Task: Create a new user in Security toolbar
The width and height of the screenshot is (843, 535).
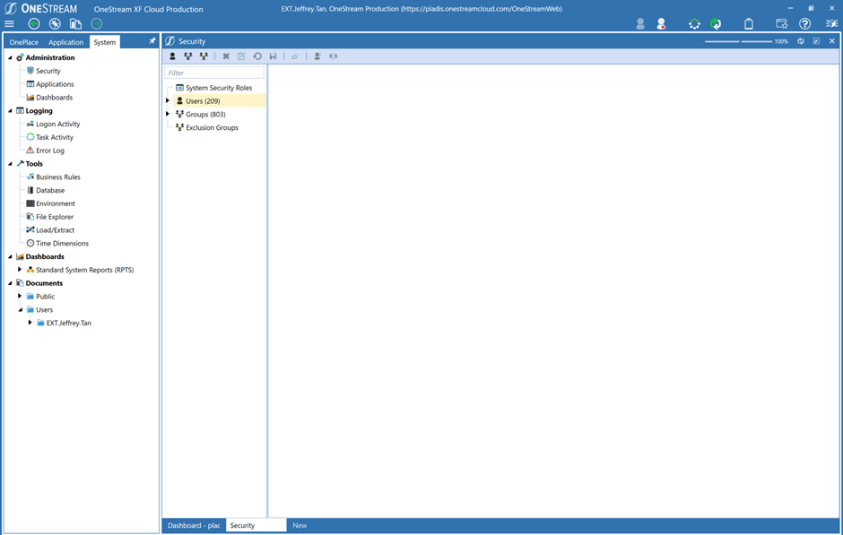Action: (172, 56)
